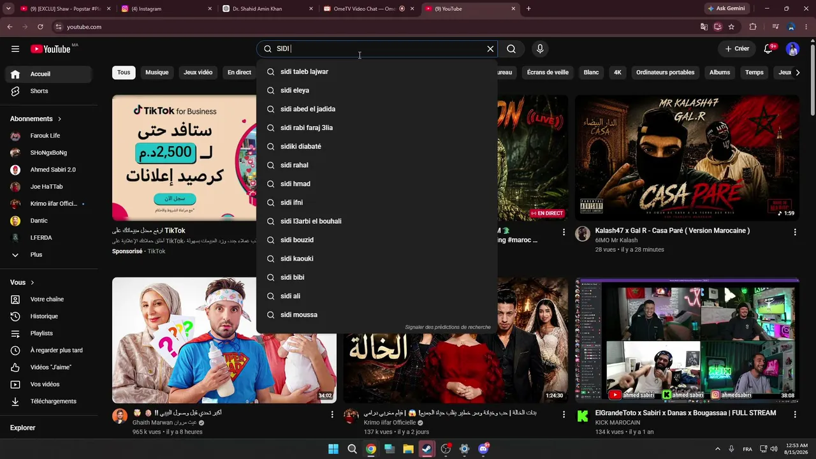
Task: Select the Tous filter chip
Action: [x=124, y=73]
